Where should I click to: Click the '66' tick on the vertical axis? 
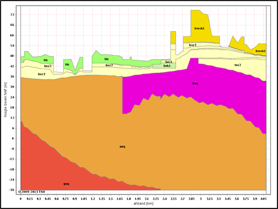click(x=12, y=25)
